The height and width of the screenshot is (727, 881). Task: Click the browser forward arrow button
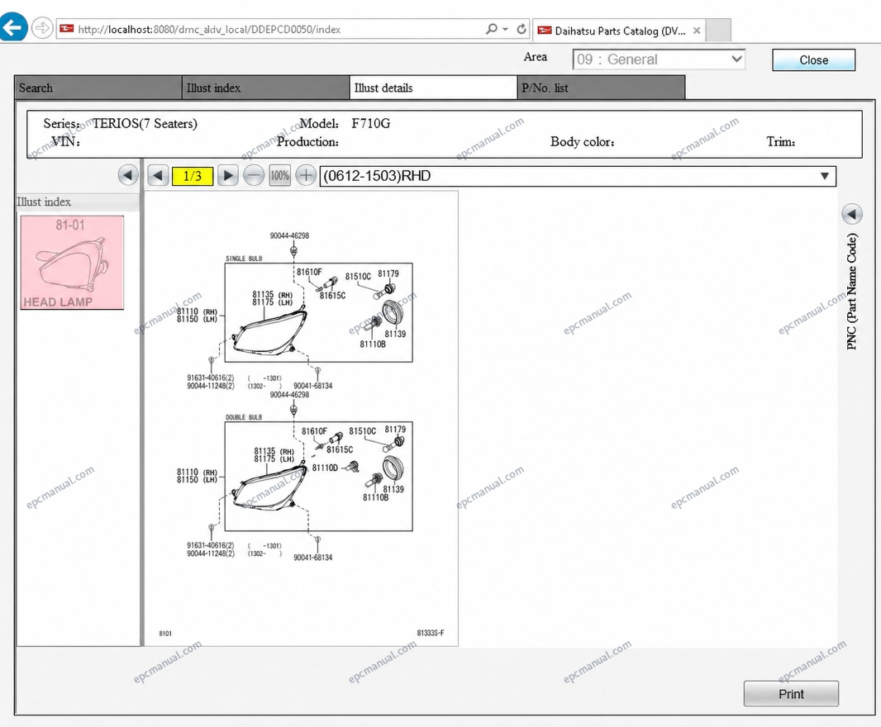point(42,27)
